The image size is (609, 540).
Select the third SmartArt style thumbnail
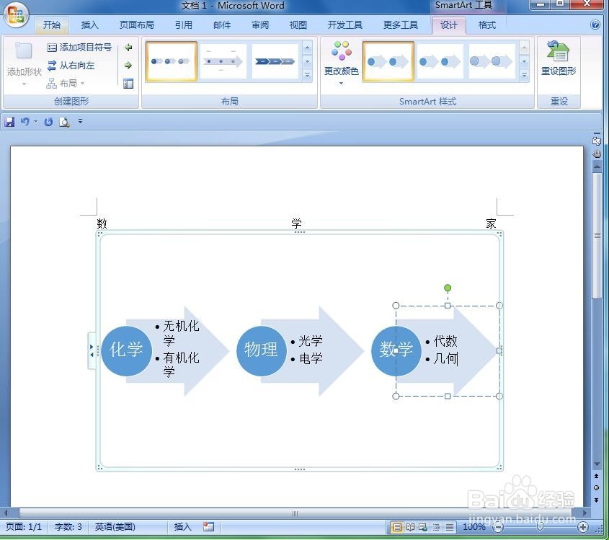(492, 61)
